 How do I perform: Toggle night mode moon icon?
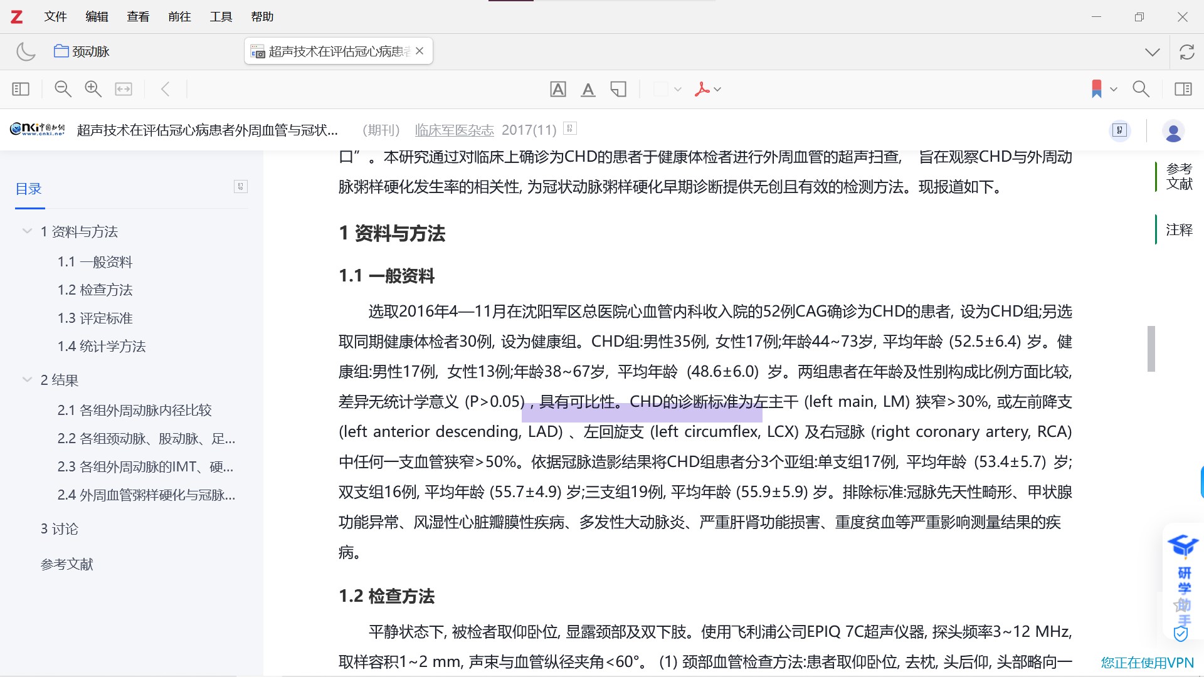point(26,51)
